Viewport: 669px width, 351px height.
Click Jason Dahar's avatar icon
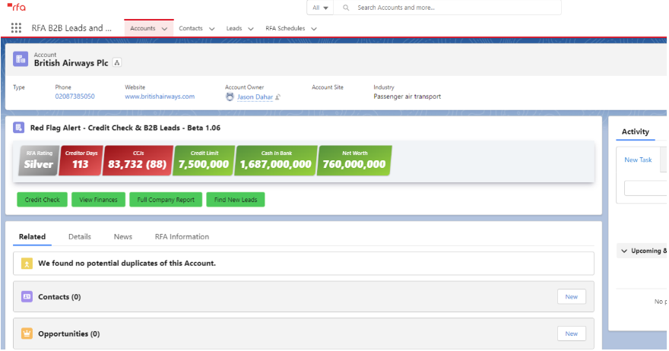[230, 96]
